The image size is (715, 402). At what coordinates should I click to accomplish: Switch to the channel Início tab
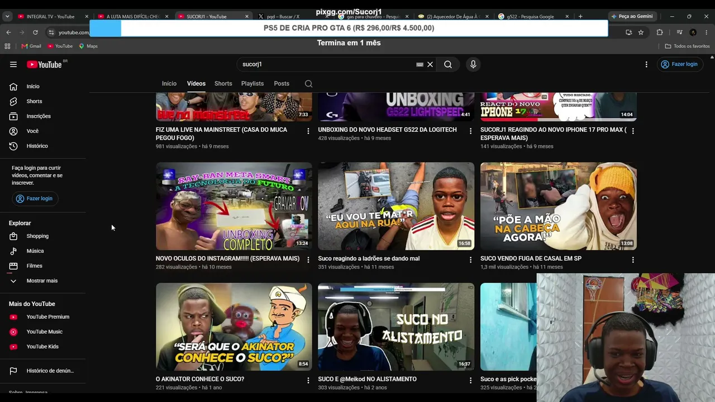coord(169,84)
